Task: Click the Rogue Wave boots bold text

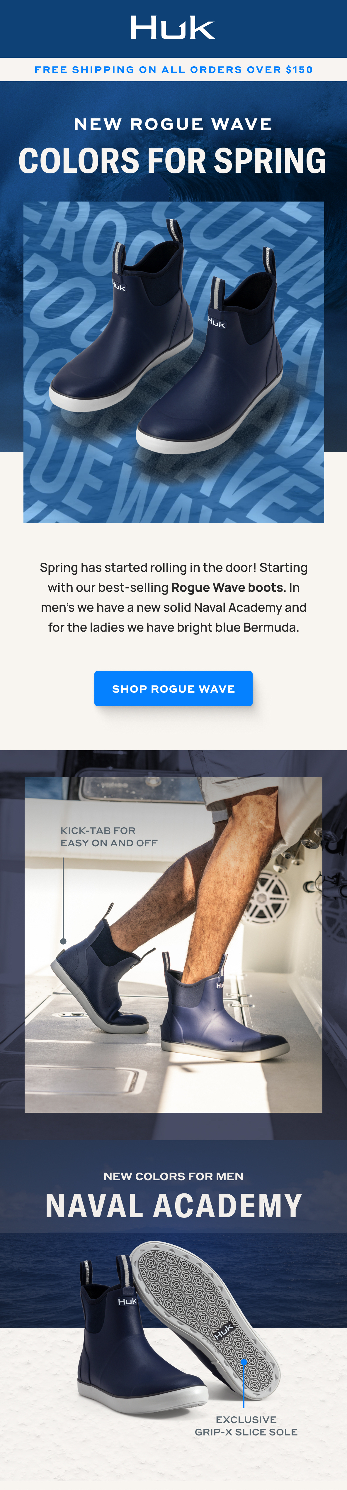Action: pyautogui.click(x=227, y=588)
